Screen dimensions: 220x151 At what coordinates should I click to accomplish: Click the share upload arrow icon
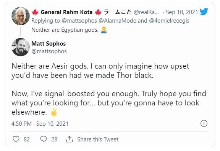tap(70, 139)
